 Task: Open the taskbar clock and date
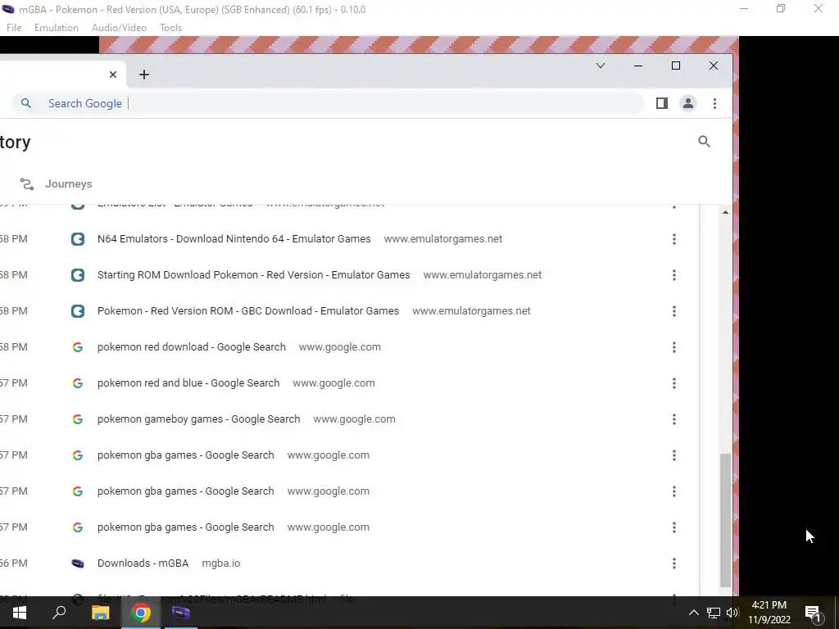coord(769,613)
